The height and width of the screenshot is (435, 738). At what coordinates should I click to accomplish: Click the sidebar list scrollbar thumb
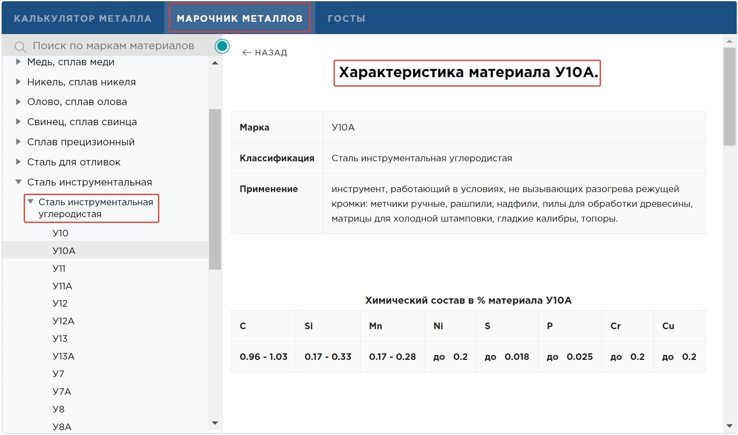click(x=215, y=189)
